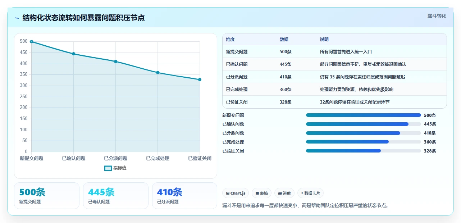Click the 360条 cell in the table
Viewport: 461px width, 223px height.
(x=286, y=90)
